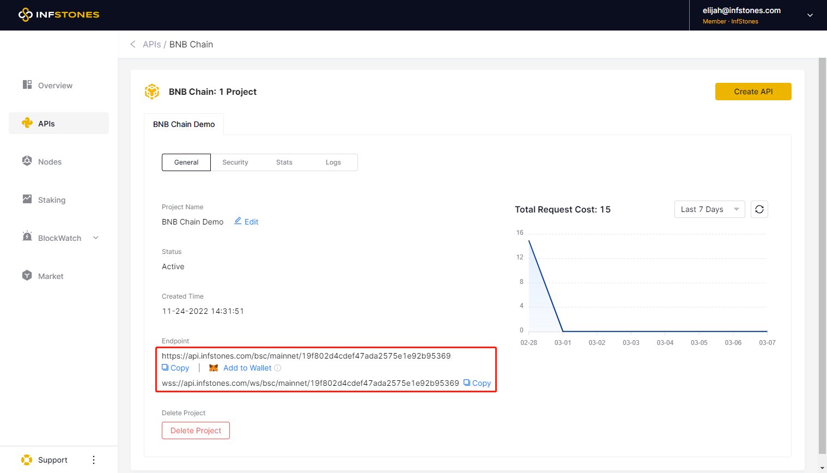Click the info icon next to Add to Wallet
This screenshot has width=827, height=473.
pyautogui.click(x=278, y=368)
